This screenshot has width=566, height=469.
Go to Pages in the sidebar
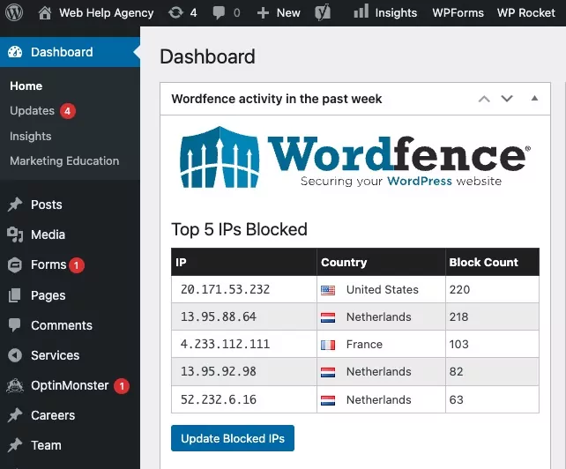pyautogui.click(x=48, y=295)
